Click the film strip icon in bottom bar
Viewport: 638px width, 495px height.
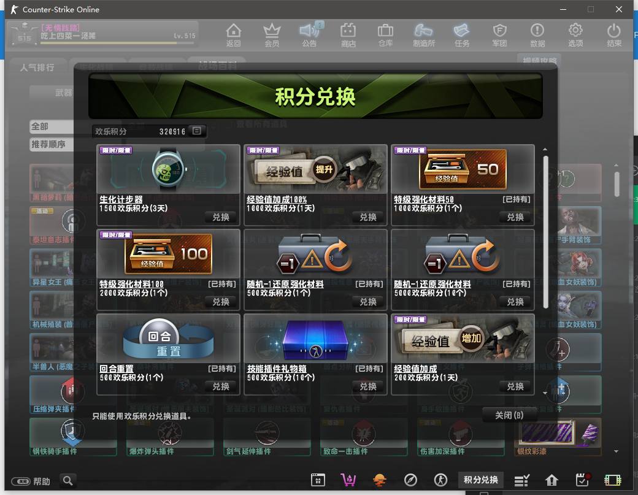coord(613,480)
